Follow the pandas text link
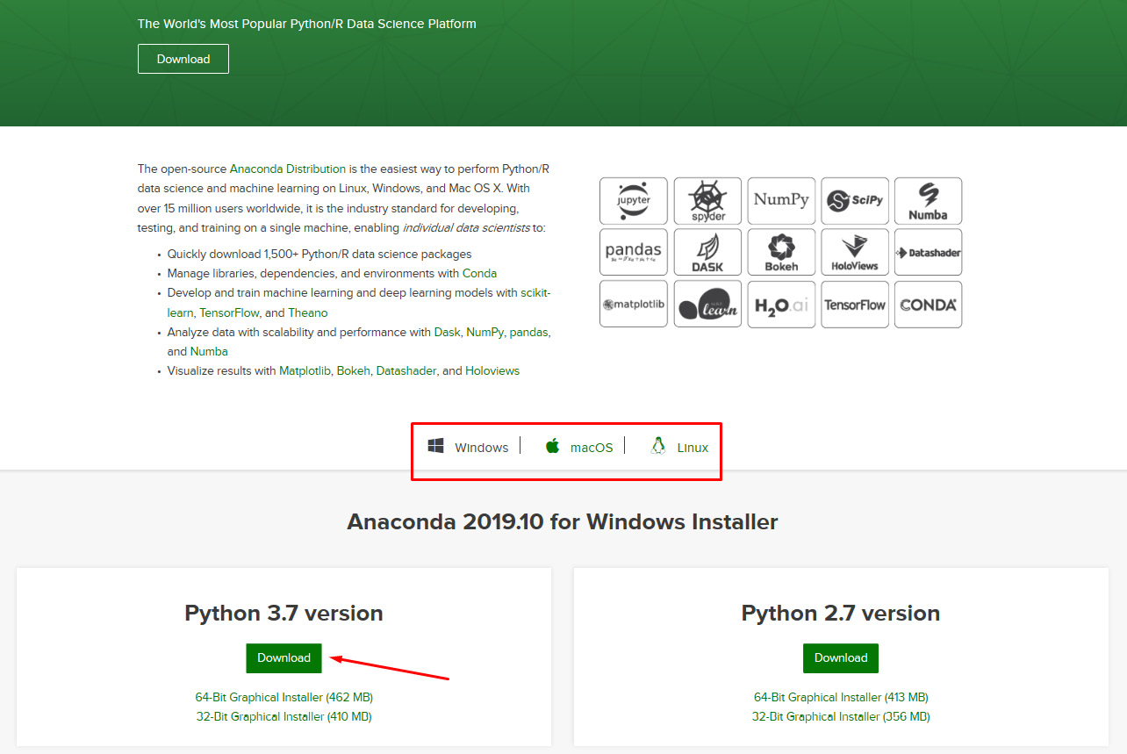Screen dimensions: 1127x754 coord(528,332)
